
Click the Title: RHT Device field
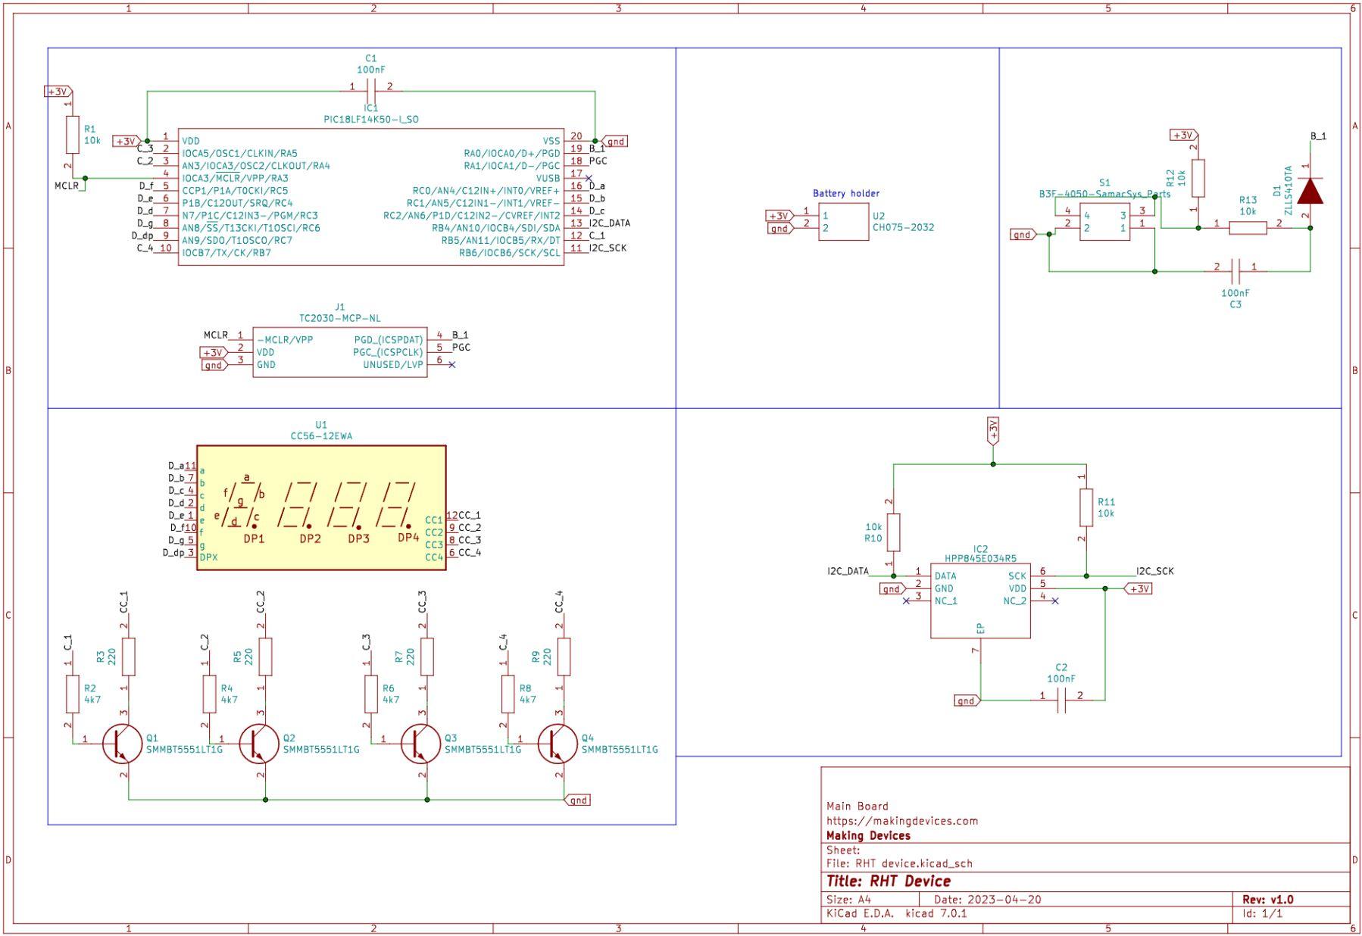(888, 880)
